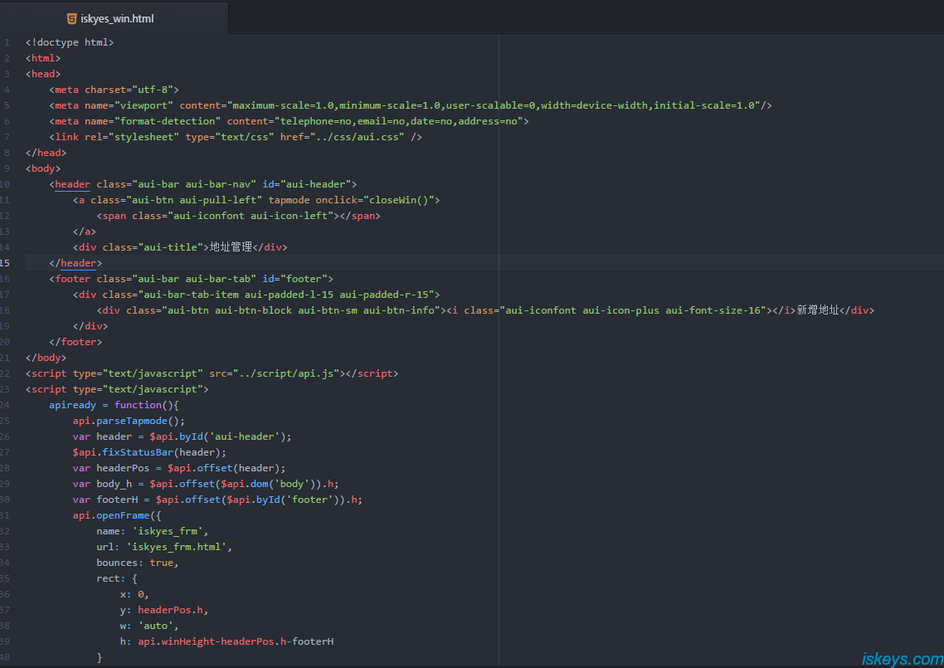The image size is (944, 668).
Task: Click the apiready function name
Action: coord(72,405)
